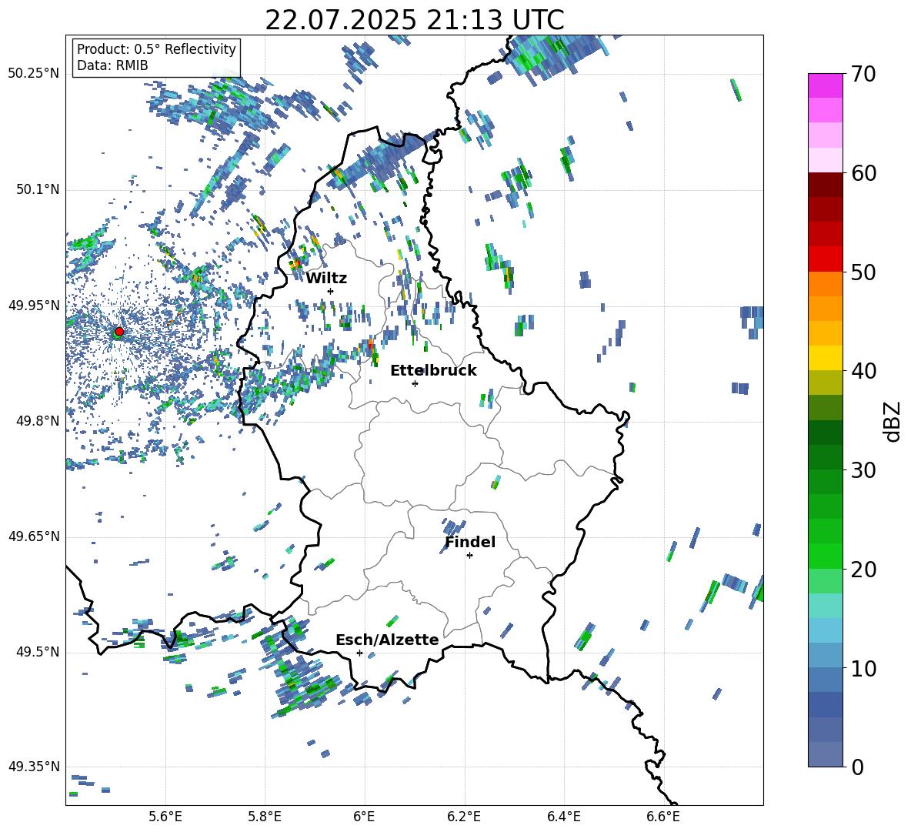
Task: Click the 5.8°E longitude label
Action: [x=265, y=817]
